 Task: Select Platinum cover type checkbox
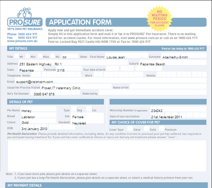(162, 129)
